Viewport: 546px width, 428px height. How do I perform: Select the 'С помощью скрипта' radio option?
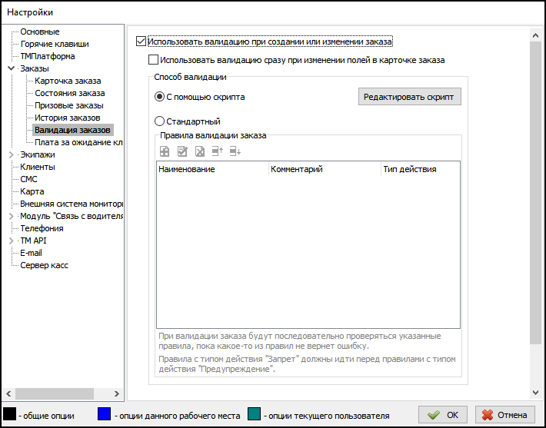tap(160, 98)
